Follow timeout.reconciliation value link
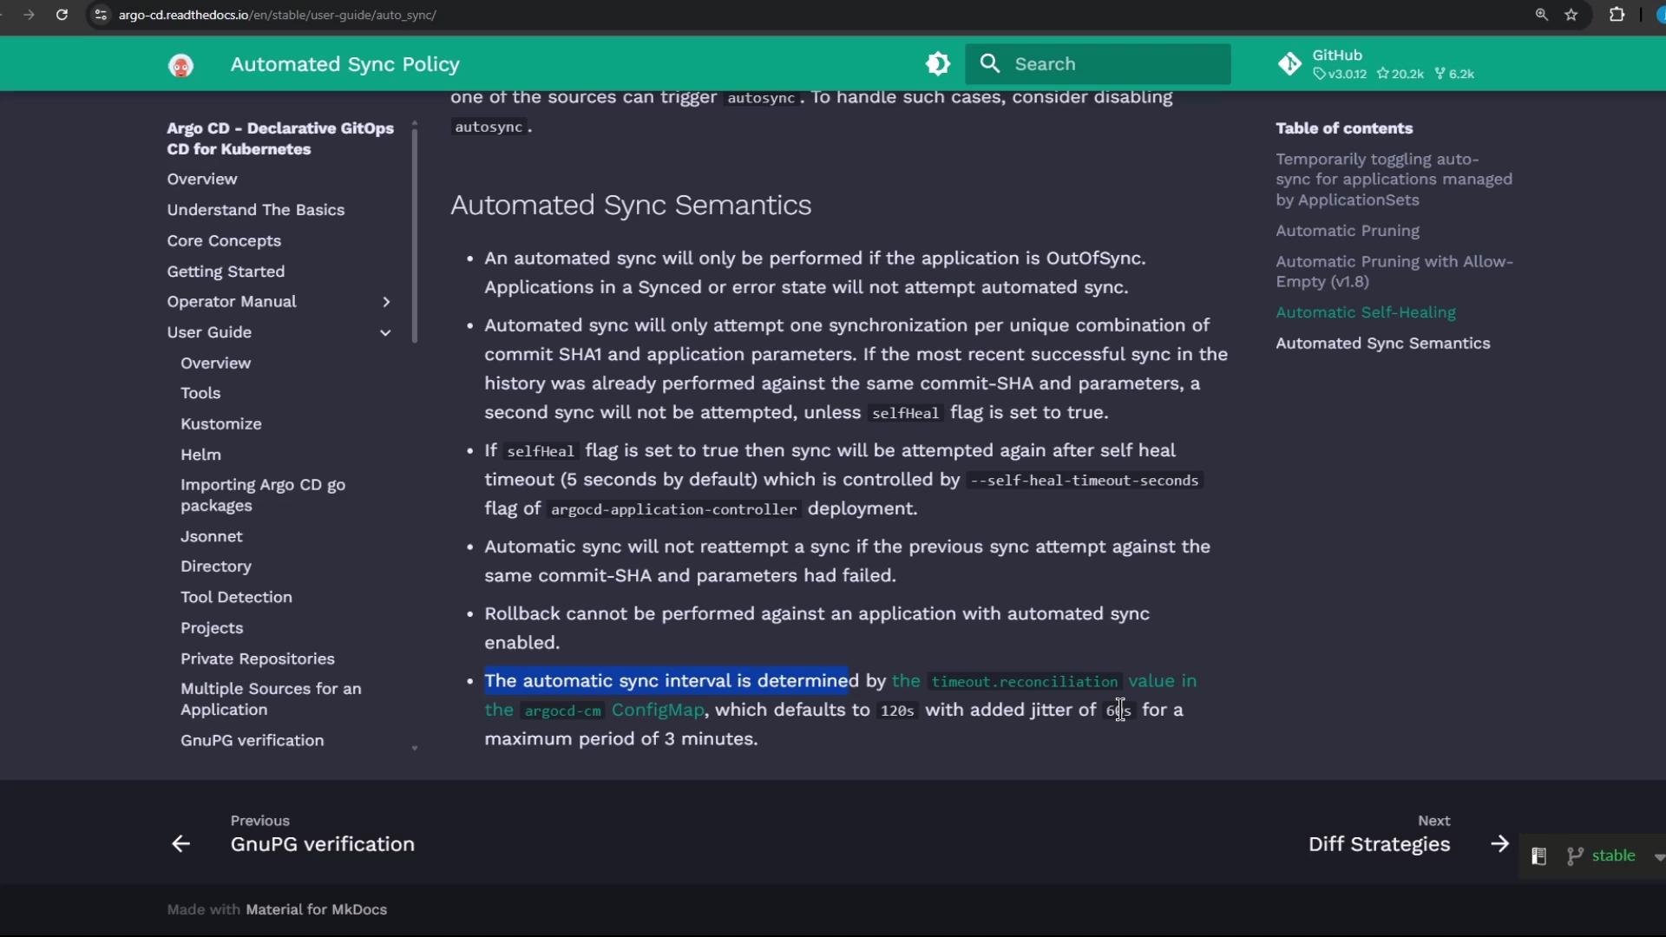This screenshot has height=937, width=1666. pos(1045,682)
